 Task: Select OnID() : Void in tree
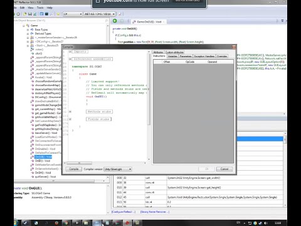point(43,161)
